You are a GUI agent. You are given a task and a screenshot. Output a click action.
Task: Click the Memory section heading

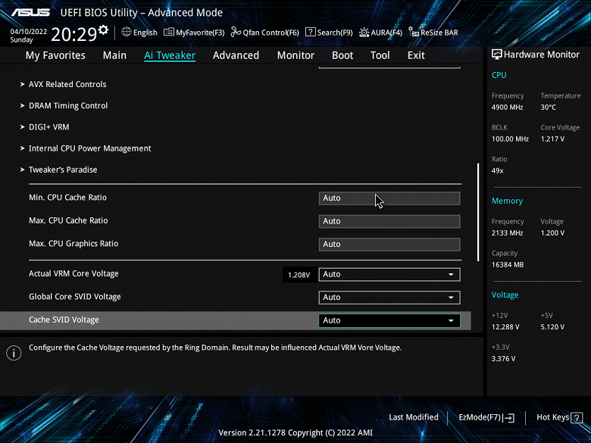(x=507, y=201)
